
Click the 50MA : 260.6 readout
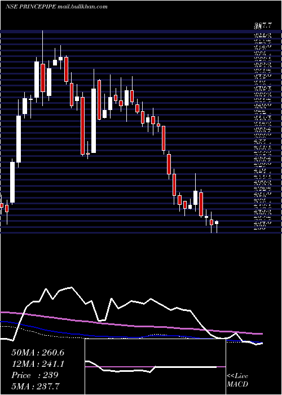tap(38, 353)
